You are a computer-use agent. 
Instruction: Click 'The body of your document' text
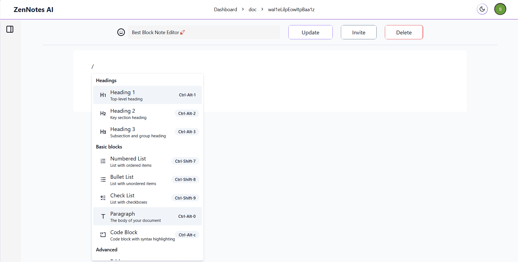(136, 221)
